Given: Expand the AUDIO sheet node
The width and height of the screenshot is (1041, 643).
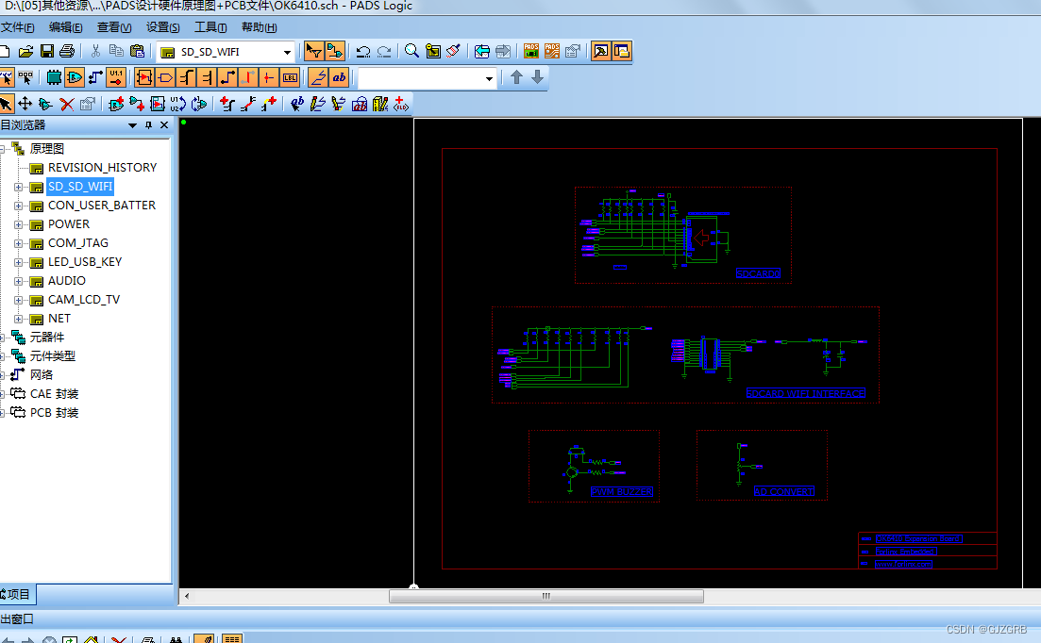Looking at the screenshot, I should [x=19, y=281].
